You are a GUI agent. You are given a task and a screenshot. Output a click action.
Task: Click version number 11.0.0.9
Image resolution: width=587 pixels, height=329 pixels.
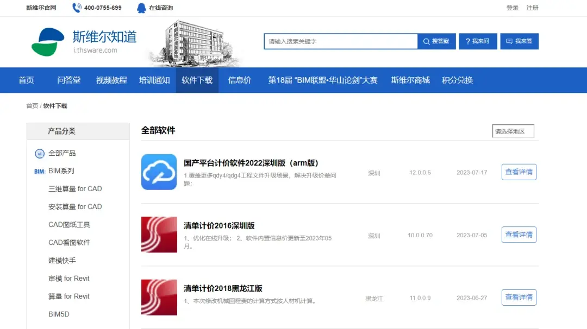420,299
